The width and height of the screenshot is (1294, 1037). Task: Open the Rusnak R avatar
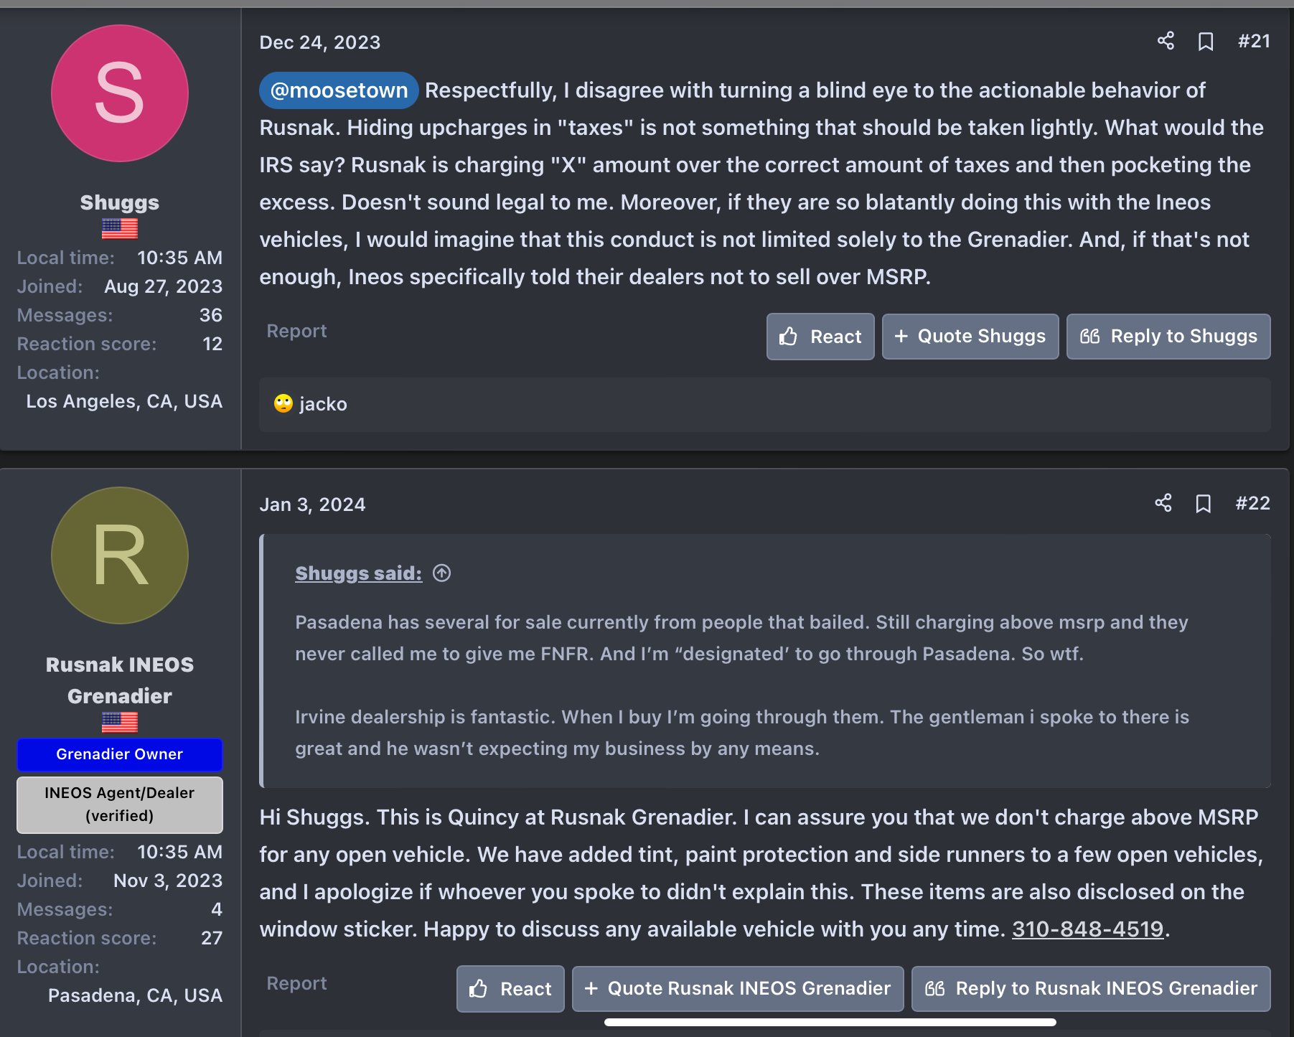[x=120, y=555]
